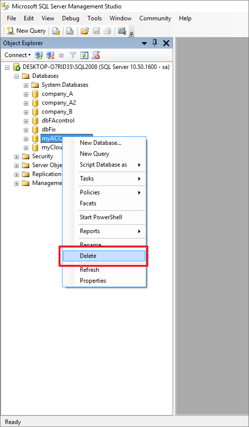
Task: Select the company_A database
Action: click(x=57, y=94)
